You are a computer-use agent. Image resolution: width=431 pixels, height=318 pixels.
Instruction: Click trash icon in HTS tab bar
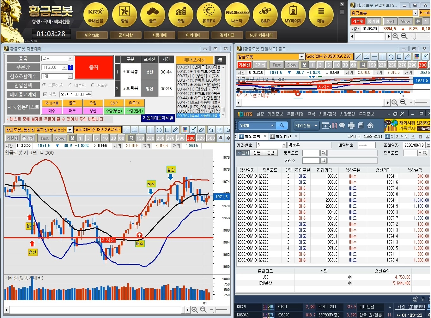[420, 137]
